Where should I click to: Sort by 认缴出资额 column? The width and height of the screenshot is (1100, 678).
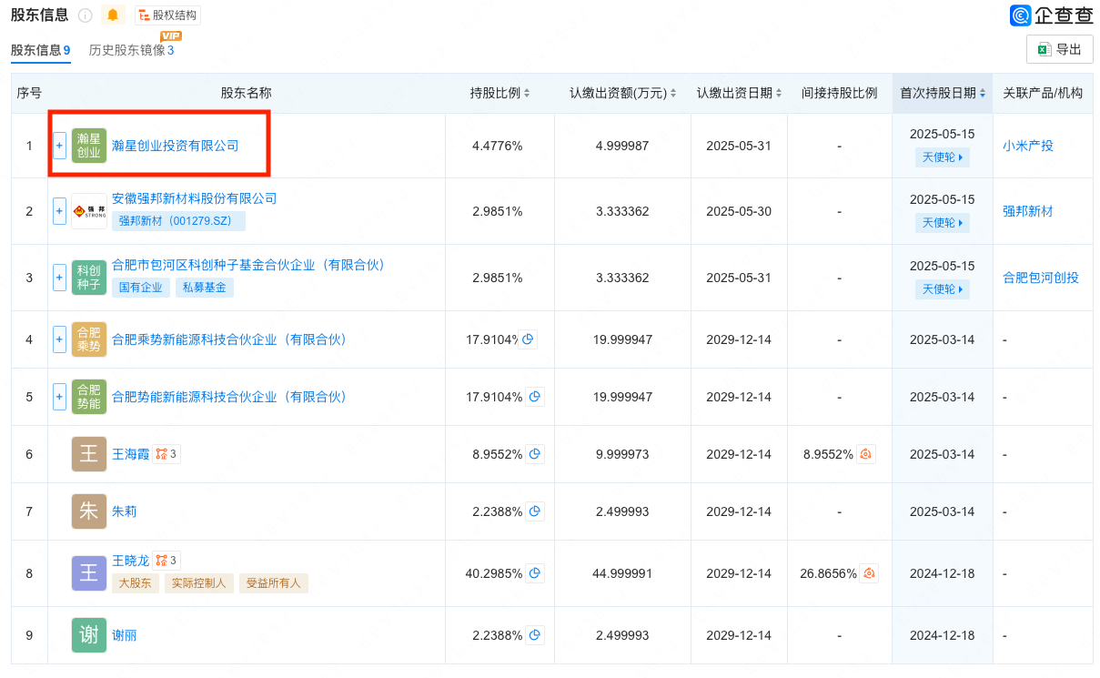tap(674, 94)
